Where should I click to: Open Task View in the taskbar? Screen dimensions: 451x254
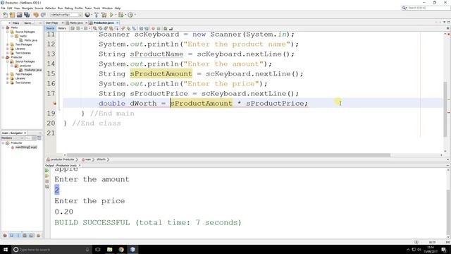[98, 249]
